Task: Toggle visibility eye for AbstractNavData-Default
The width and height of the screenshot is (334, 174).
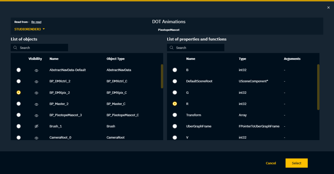Action: [36, 70]
